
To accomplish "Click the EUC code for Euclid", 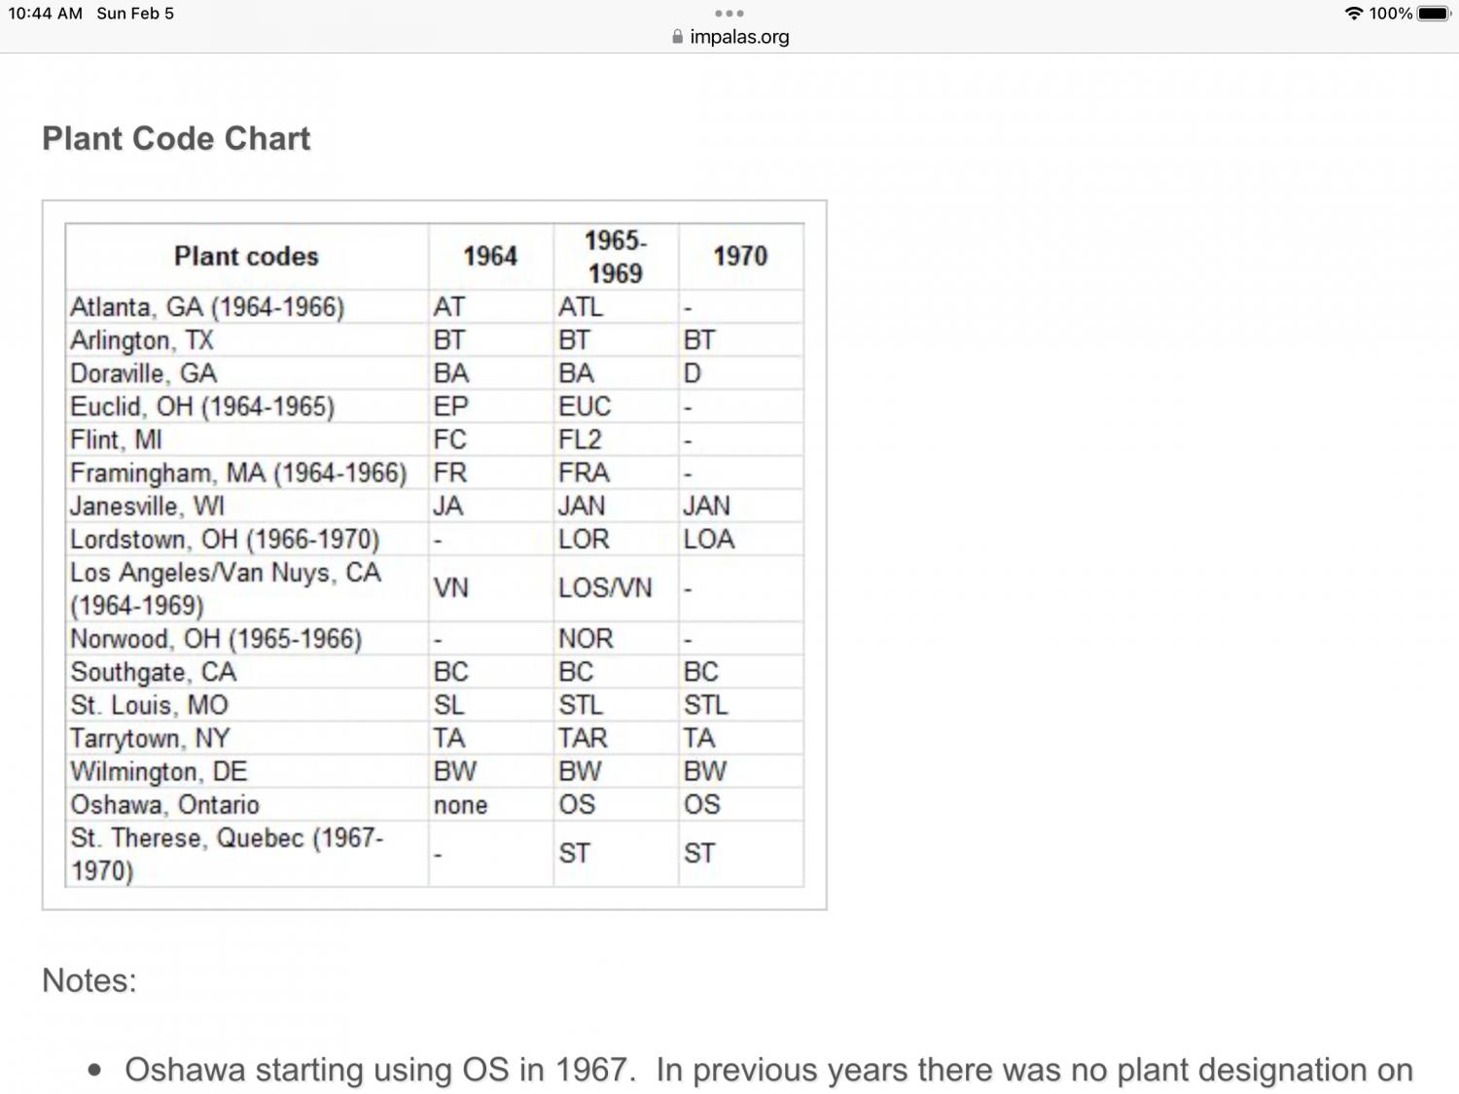I will 585,406.
